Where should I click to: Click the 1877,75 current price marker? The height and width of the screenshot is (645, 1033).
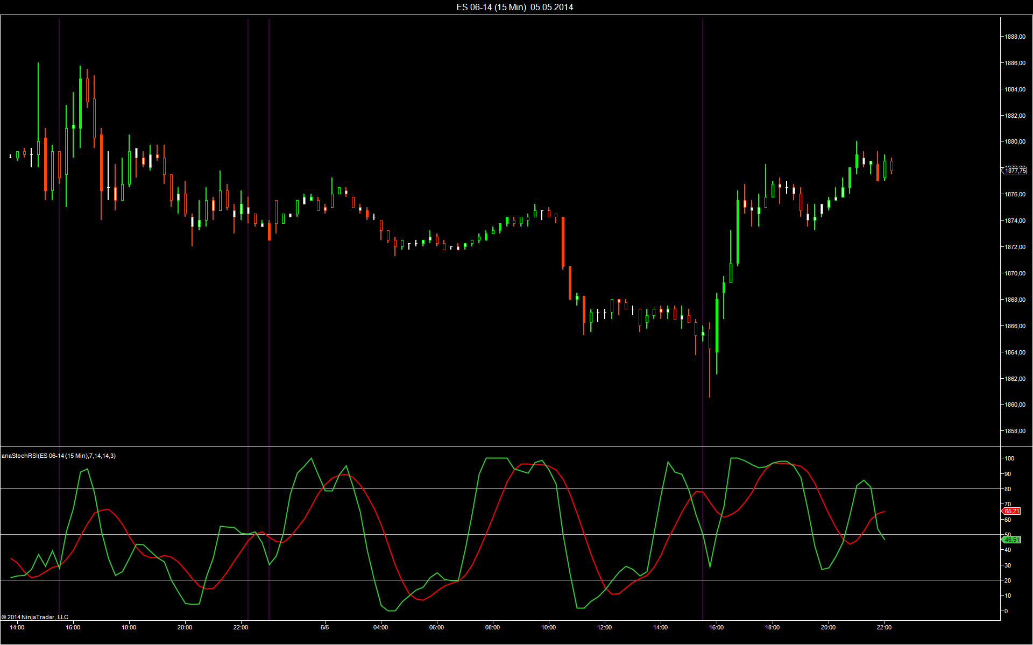point(1015,171)
